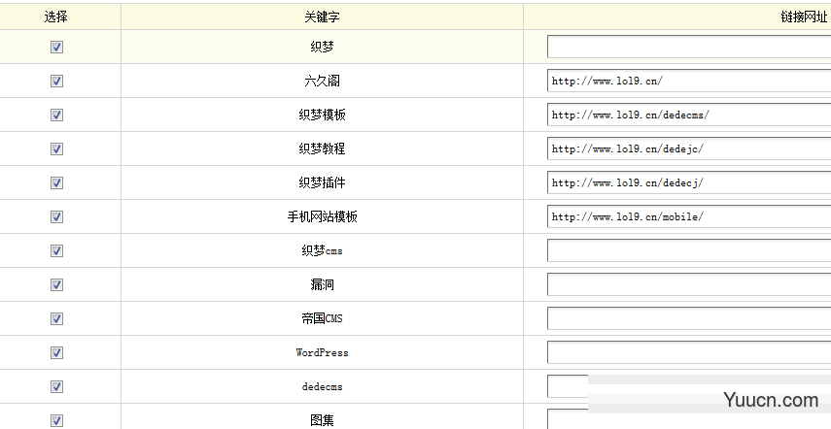Click the 关键字 column header
Viewport: 831px width, 429px height.
[322, 16]
